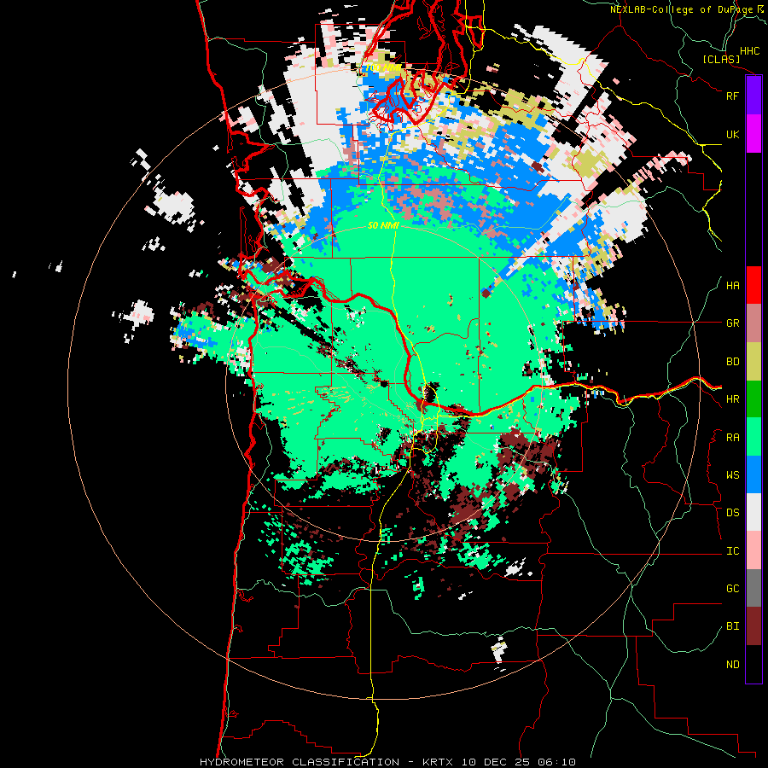The image size is (768, 768).
Task: Click the HHC product label
Action: [x=750, y=51]
